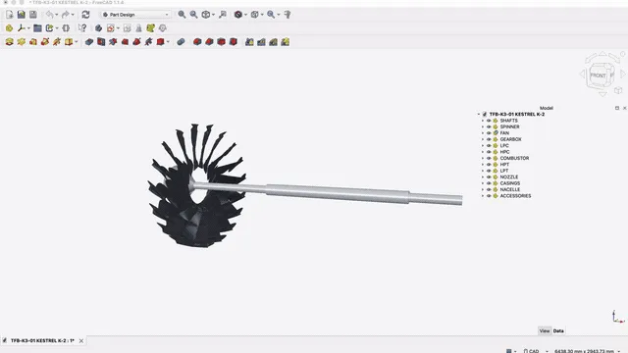628x353 pixels.
Task: Toggle visibility of SPINNER
Action: [x=489, y=126]
